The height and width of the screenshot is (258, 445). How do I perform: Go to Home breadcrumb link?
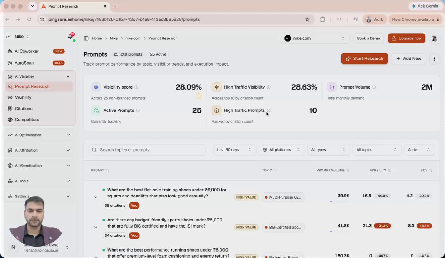tap(97, 38)
